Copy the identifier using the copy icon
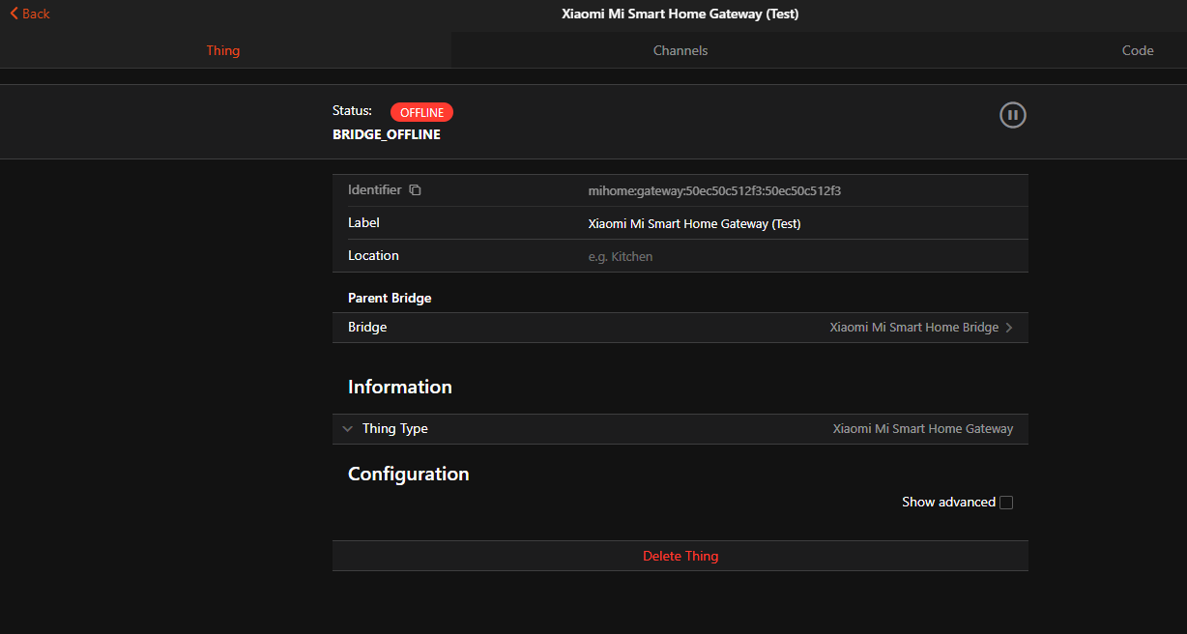Viewport: 1187px width, 634px height. coord(415,190)
